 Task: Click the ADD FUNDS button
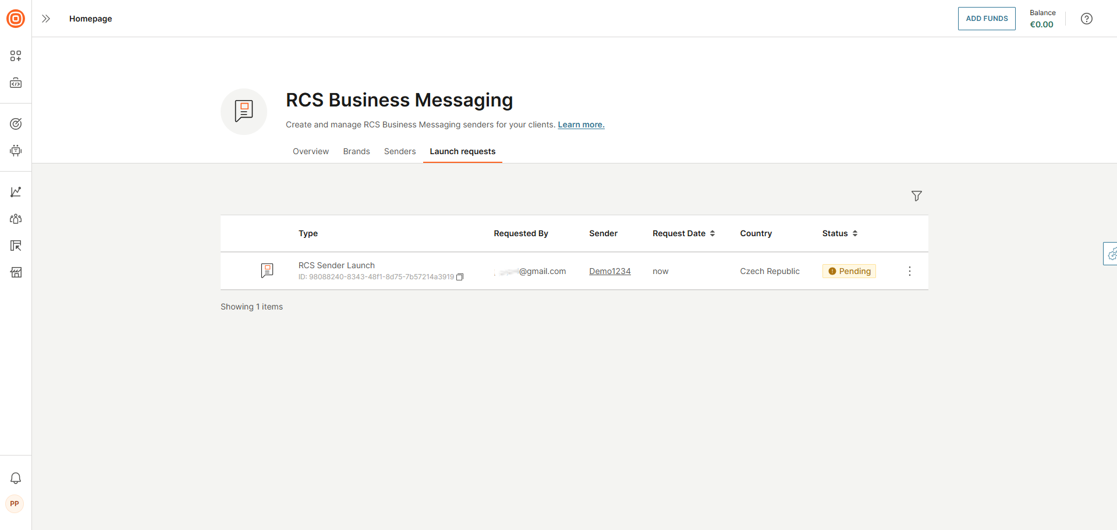coord(986,18)
